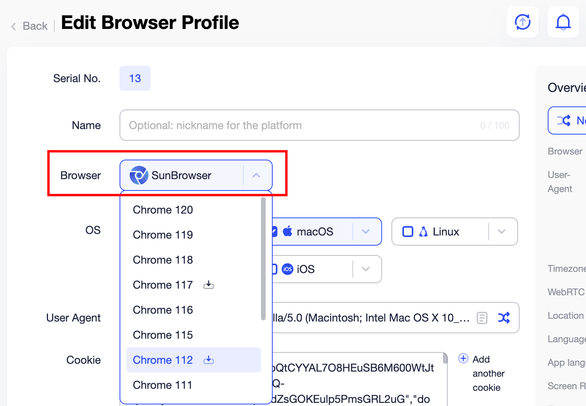Click the upload sync icon in header
The height and width of the screenshot is (406, 586).
click(522, 22)
